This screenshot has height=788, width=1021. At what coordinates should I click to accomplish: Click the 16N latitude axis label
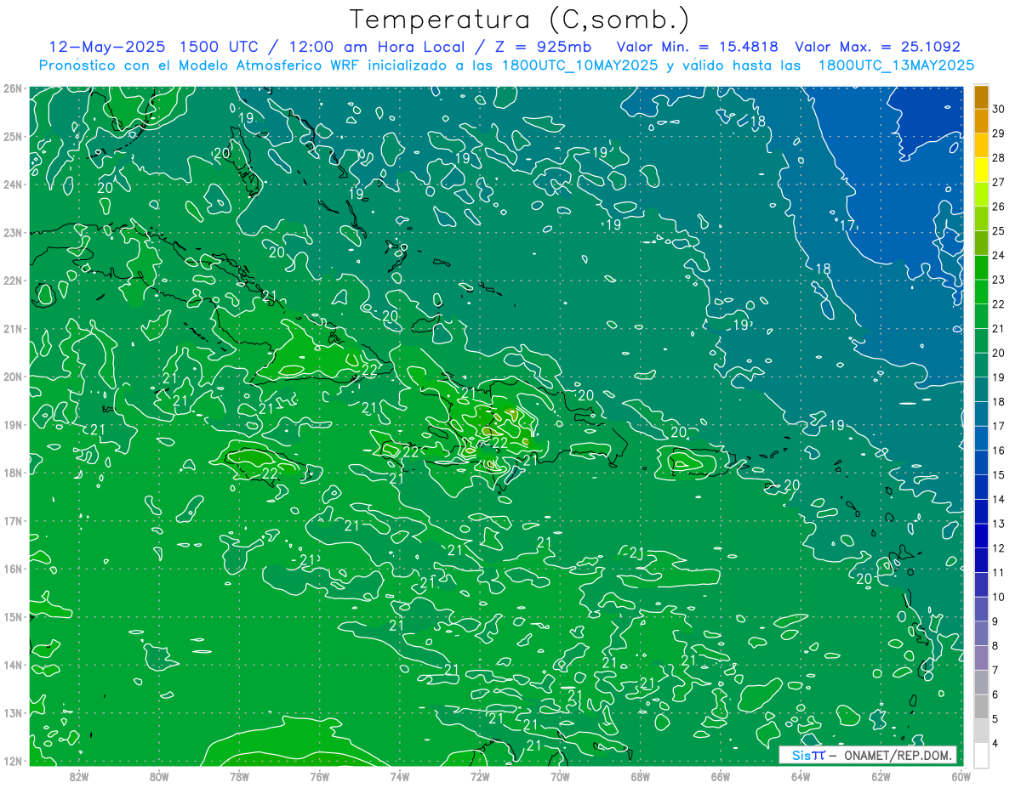pyautogui.click(x=13, y=569)
